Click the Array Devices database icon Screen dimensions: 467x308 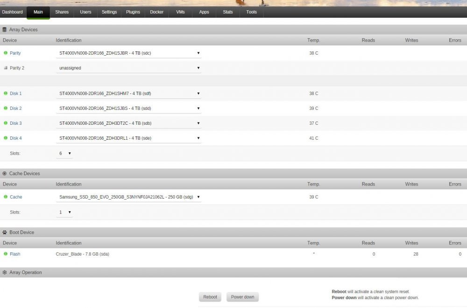coord(5,29)
